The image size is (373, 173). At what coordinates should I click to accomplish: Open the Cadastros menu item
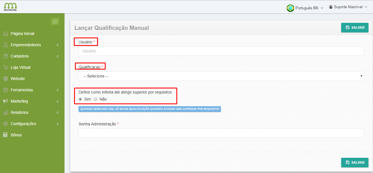point(19,56)
